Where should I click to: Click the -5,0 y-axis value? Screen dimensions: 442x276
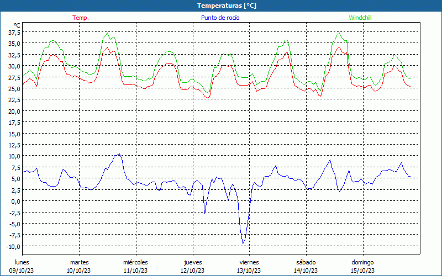pos(14,224)
